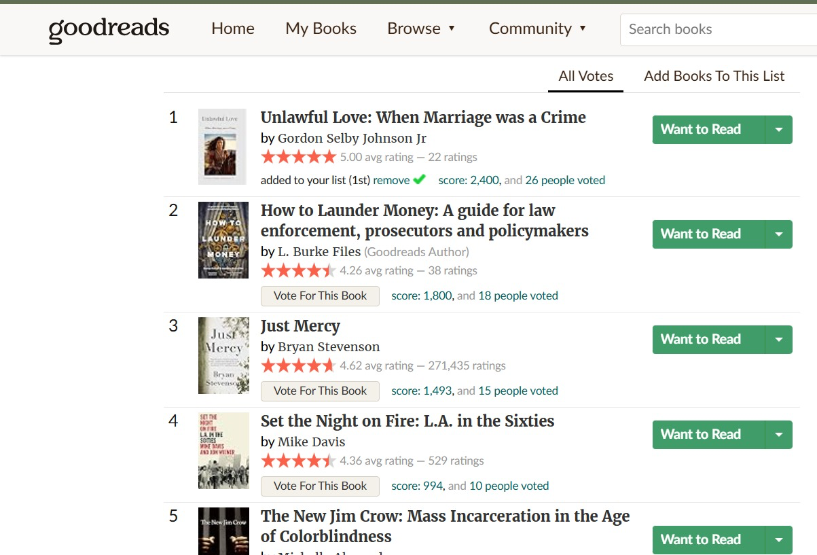
Task: Expand the Community menu
Action: 537,29
